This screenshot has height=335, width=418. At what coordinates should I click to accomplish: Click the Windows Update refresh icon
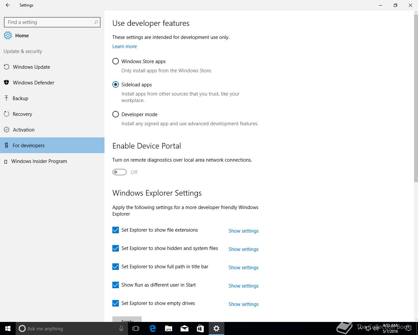point(6,67)
